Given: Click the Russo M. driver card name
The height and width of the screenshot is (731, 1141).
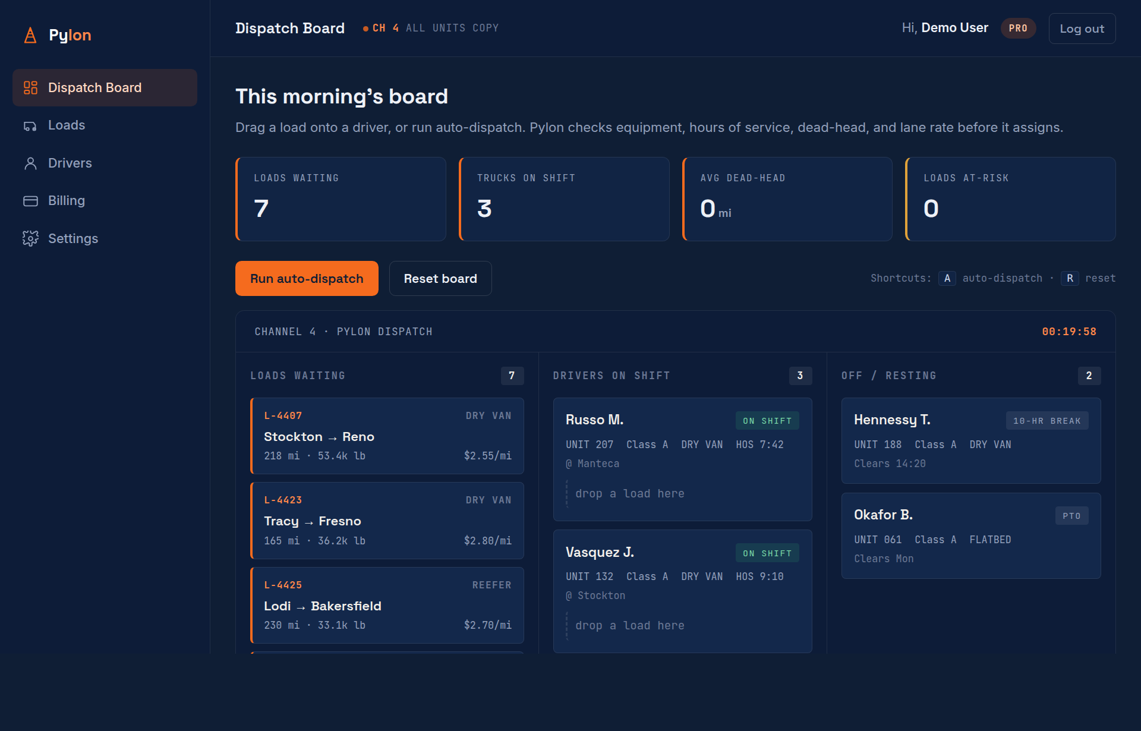Looking at the screenshot, I should [594, 420].
